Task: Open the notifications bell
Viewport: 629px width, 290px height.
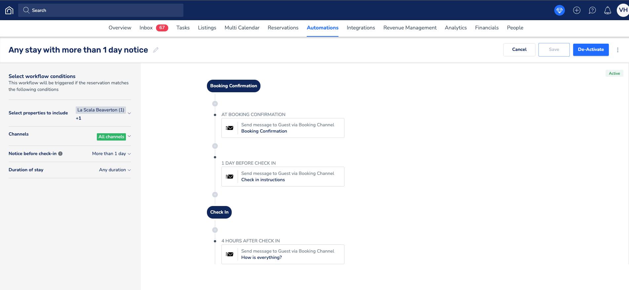Action: tap(608, 10)
